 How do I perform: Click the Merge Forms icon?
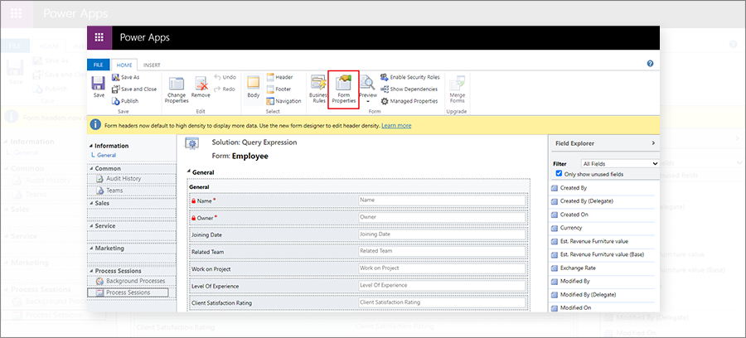[x=458, y=83]
